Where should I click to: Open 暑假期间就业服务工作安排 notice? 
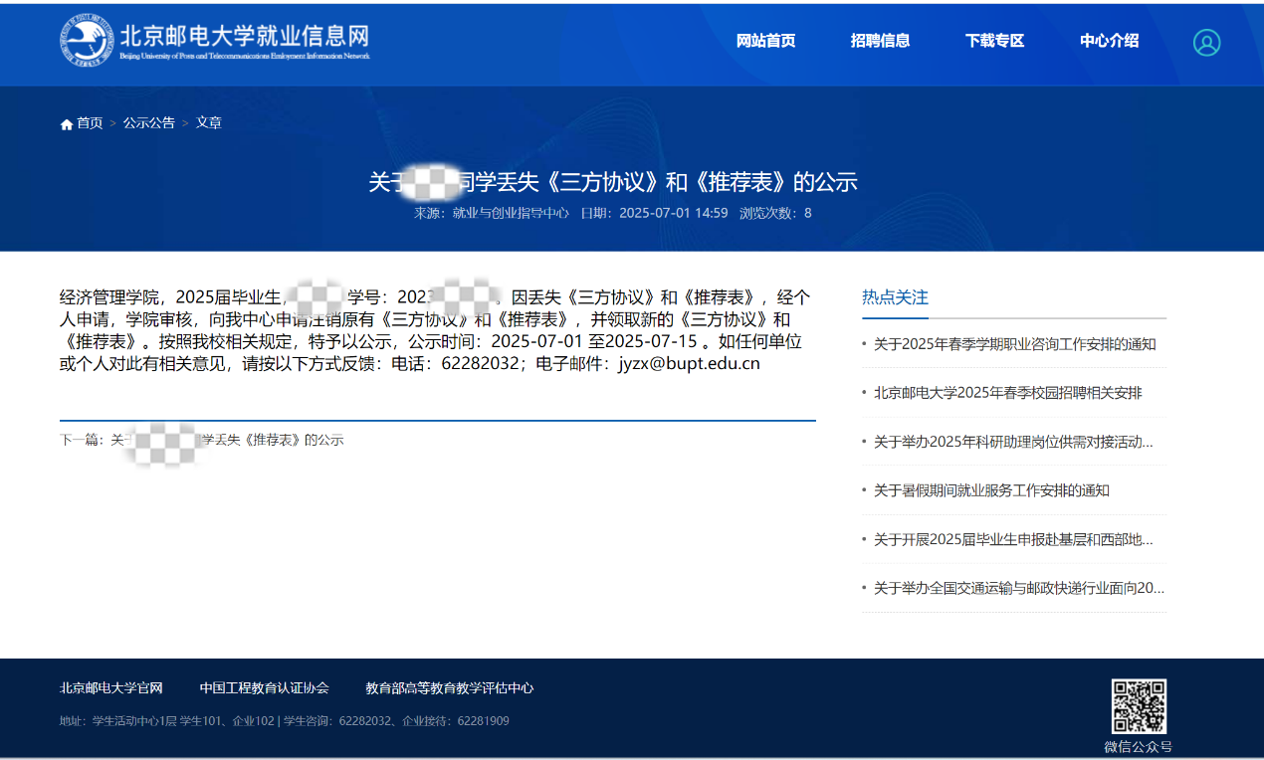click(x=991, y=490)
